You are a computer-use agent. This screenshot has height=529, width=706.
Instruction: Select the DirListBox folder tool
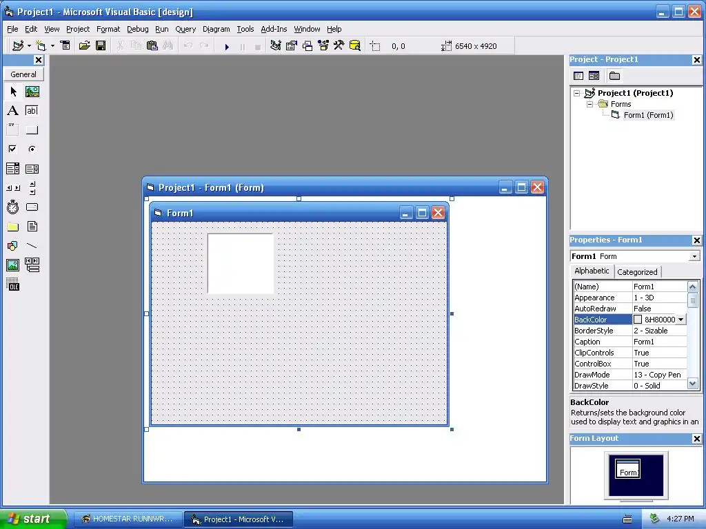pos(13,227)
